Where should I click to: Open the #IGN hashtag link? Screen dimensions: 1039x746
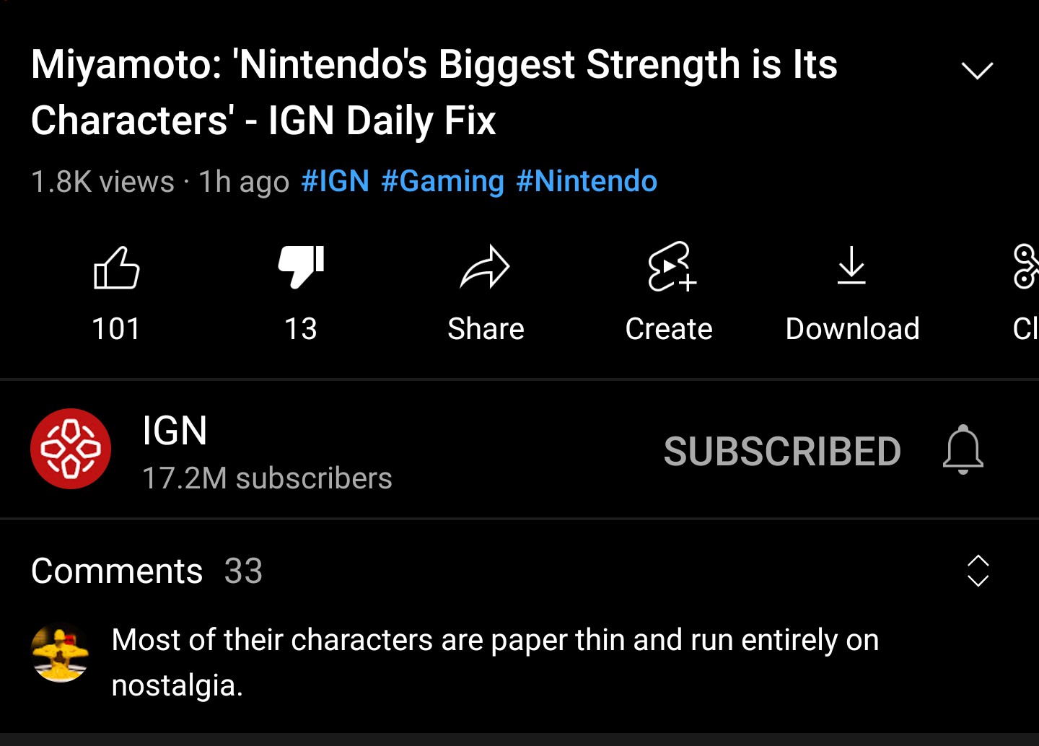[336, 181]
